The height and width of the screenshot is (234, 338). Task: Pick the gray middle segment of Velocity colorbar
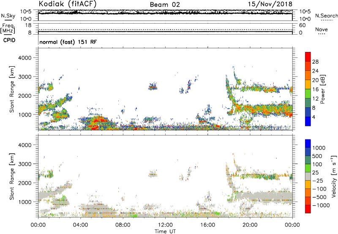[308, 176]
